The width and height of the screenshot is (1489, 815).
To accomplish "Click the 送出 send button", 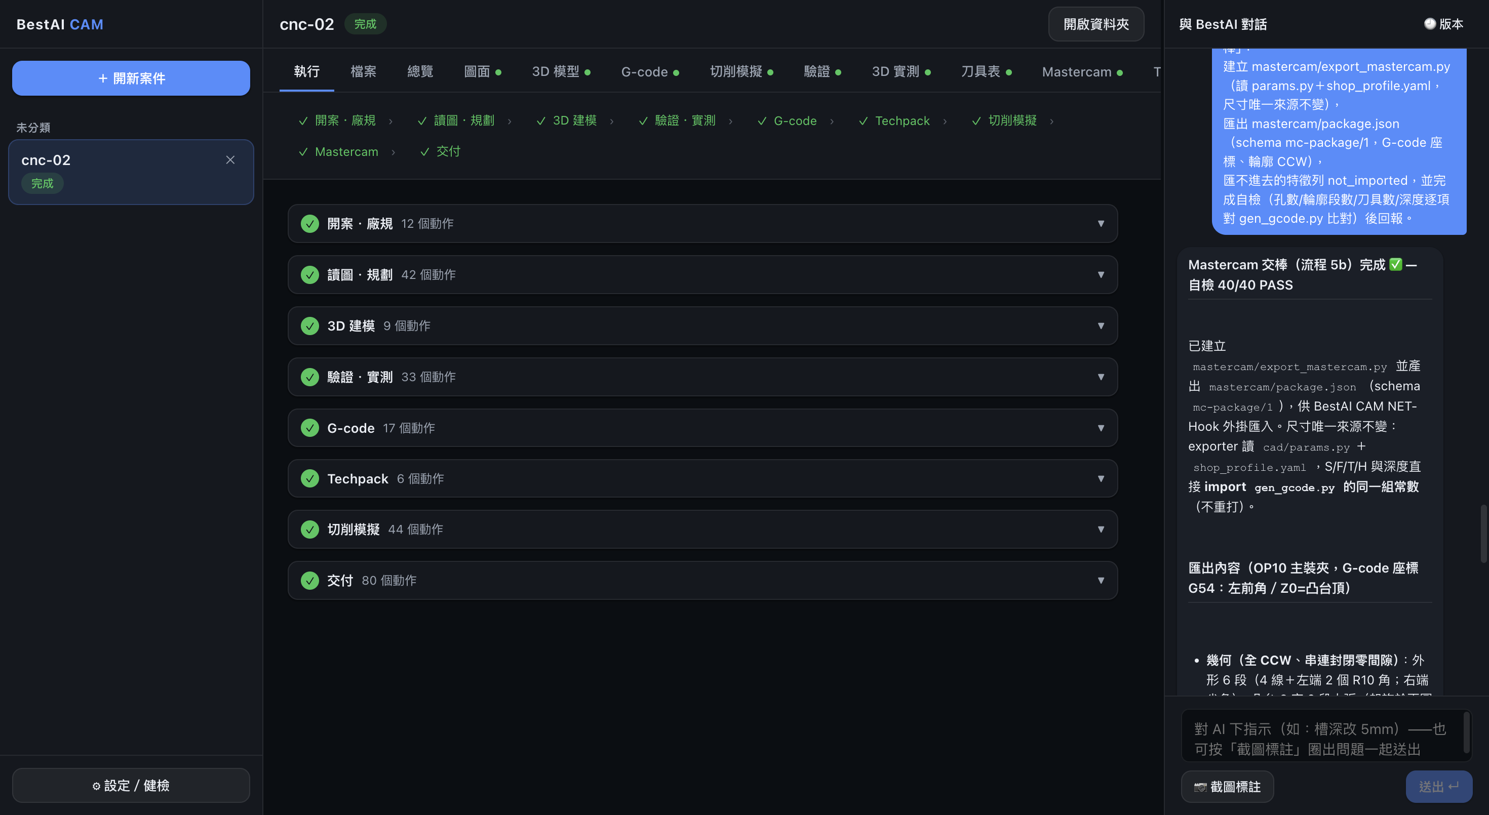I will [x=1439, y=786].
